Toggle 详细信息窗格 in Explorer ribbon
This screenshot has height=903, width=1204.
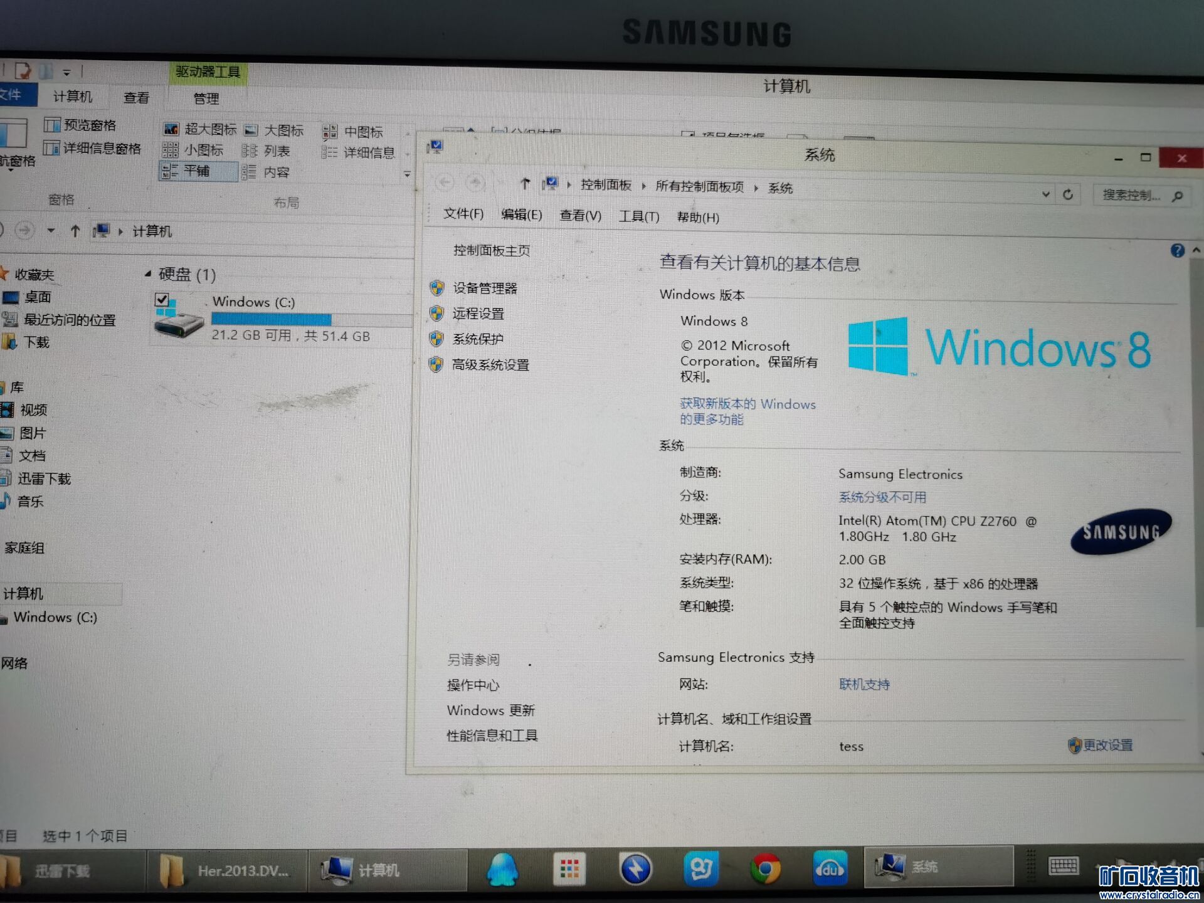[x=92, y=148]
